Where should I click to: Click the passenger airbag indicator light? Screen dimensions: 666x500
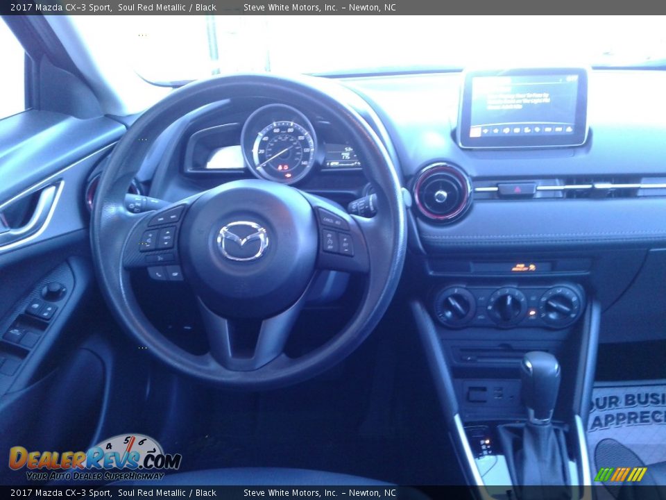(523, 267)
